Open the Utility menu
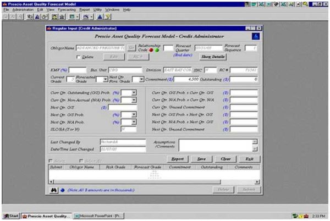 97,10
